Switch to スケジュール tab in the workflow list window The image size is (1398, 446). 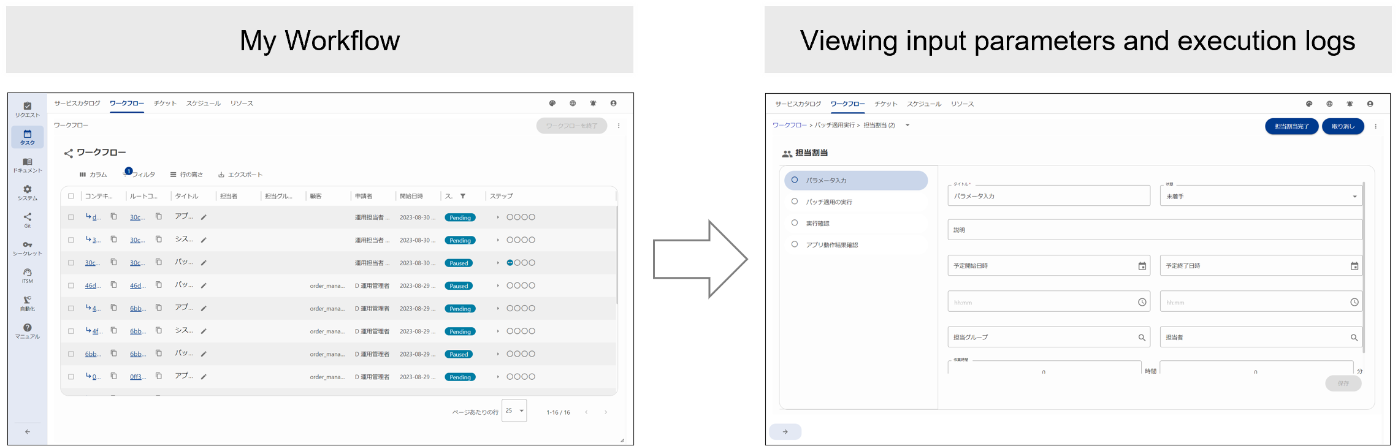[203, 104]
